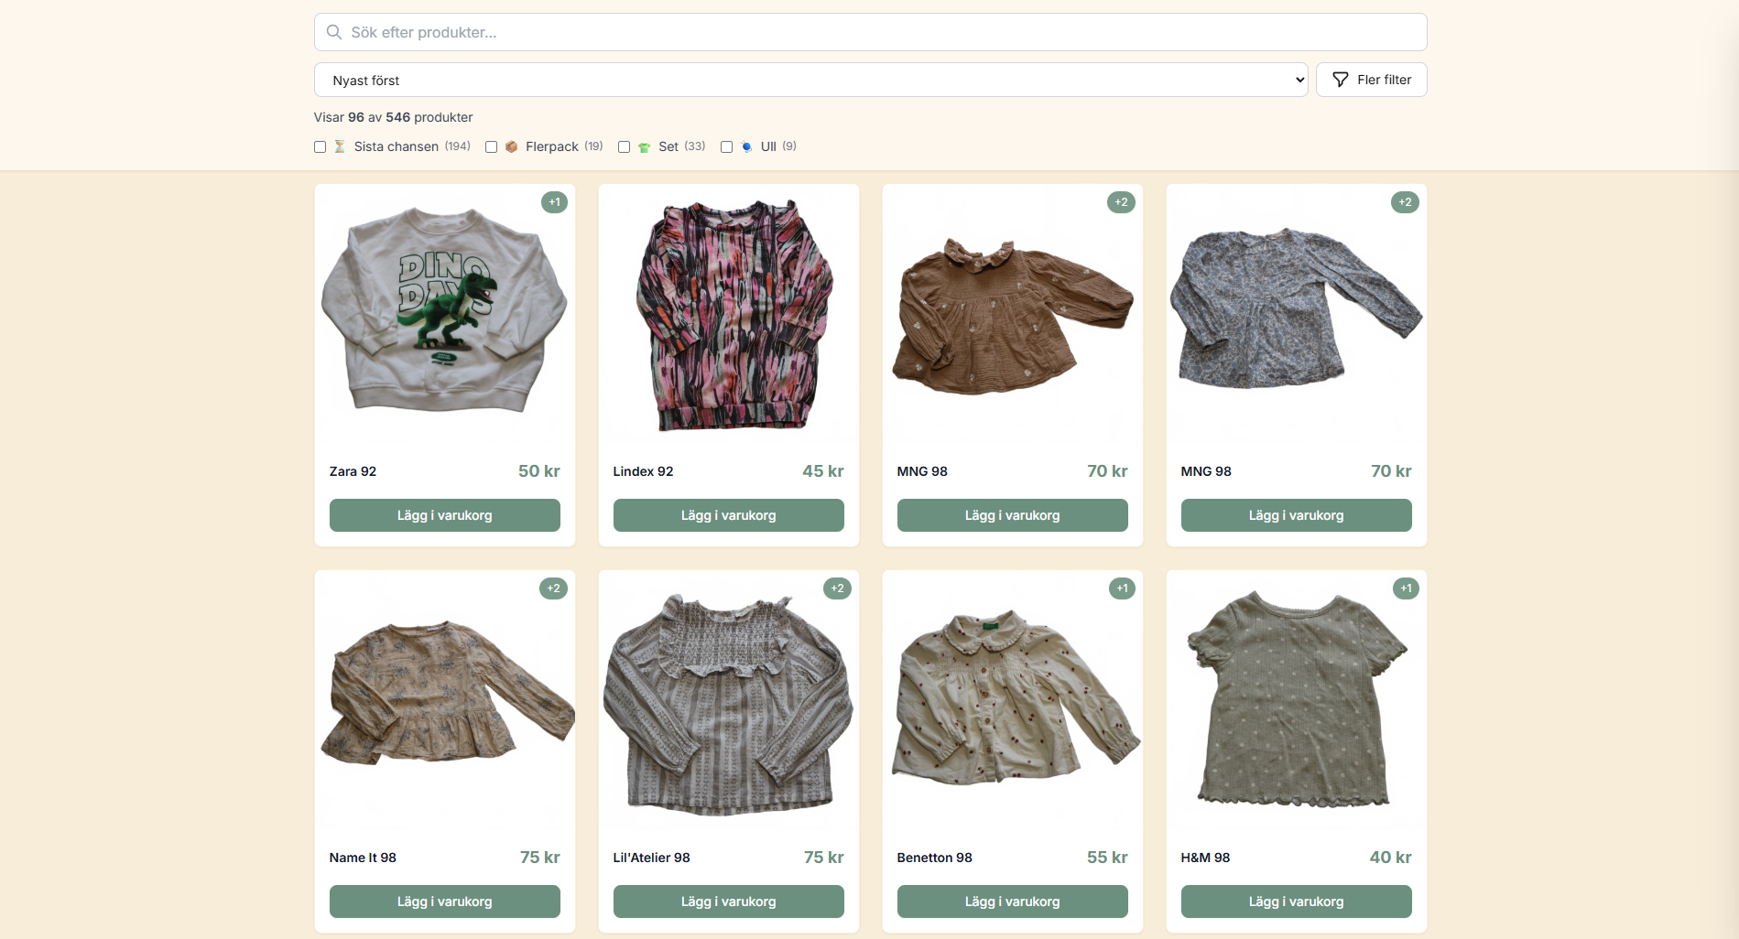Click the box icon beside Flerpack
This screenshot has height=939, width=1739.
tap(511, 146)
